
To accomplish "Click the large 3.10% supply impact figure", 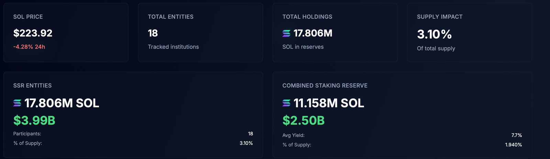I will click(x=434, y=34).
